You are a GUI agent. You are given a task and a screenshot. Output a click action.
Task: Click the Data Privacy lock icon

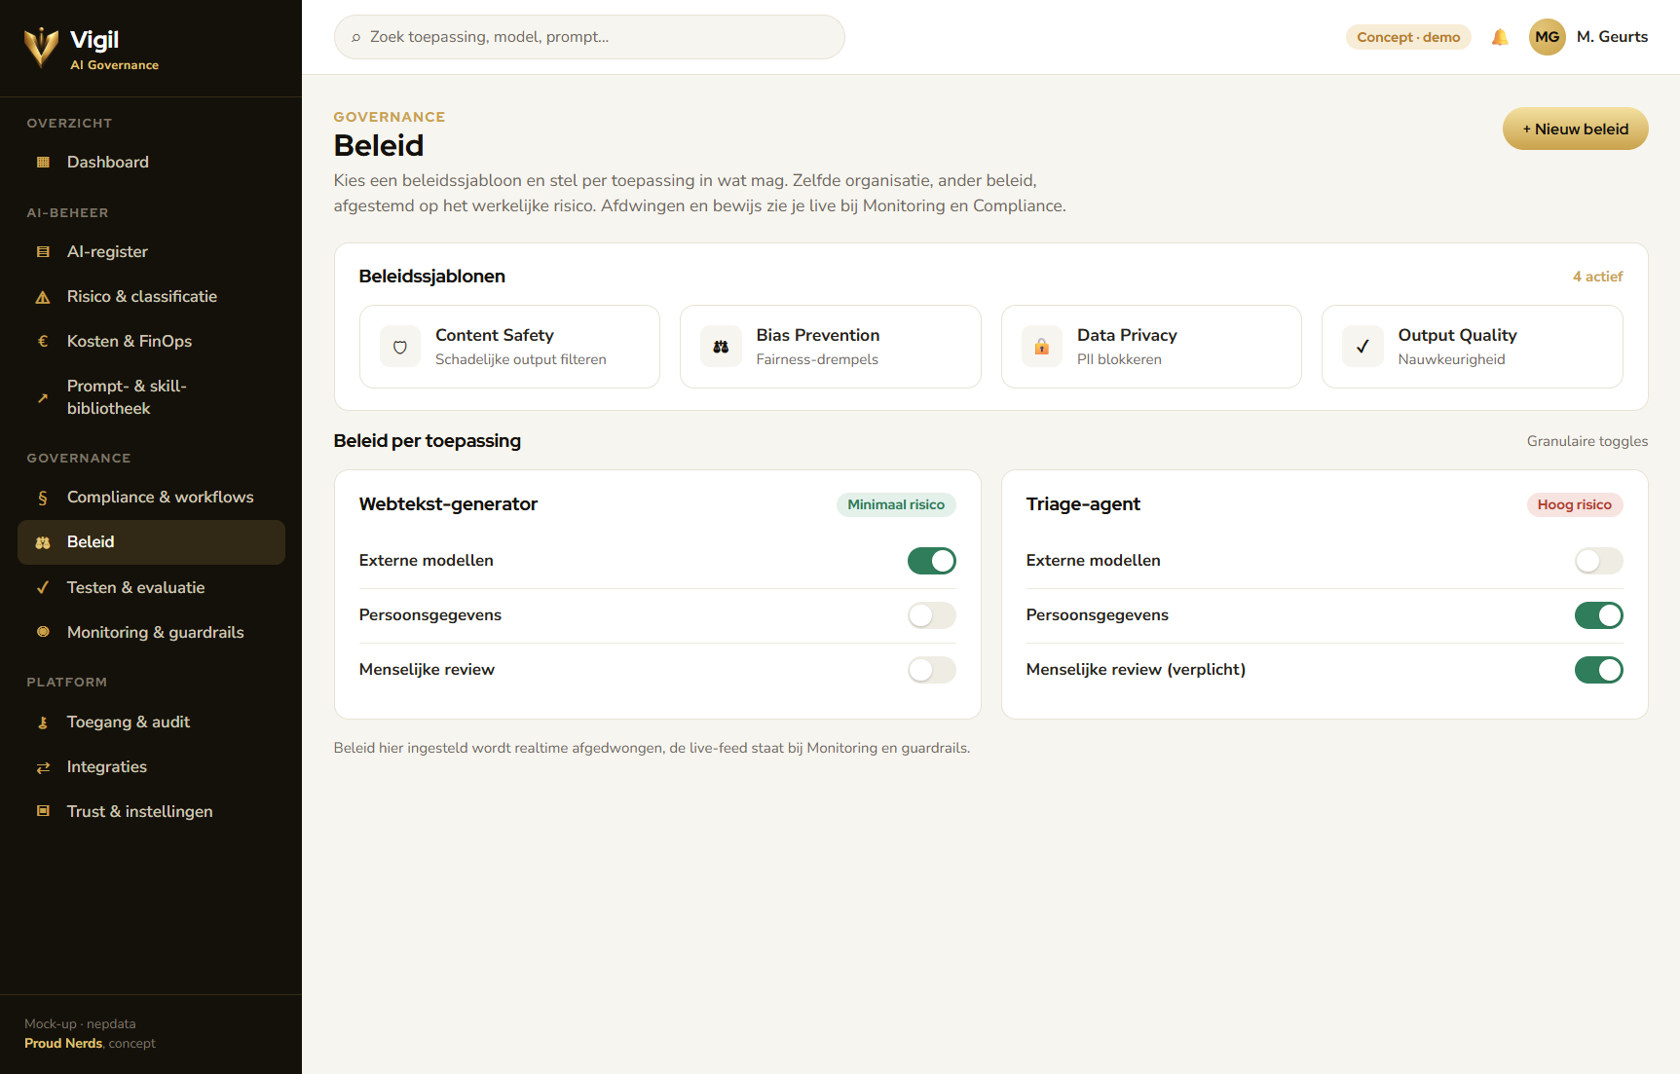[x=1041, y=347]
